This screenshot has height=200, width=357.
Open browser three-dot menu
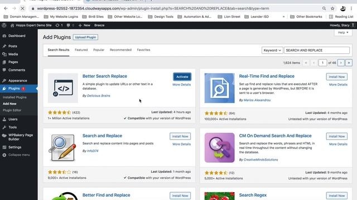coord(351,8)
